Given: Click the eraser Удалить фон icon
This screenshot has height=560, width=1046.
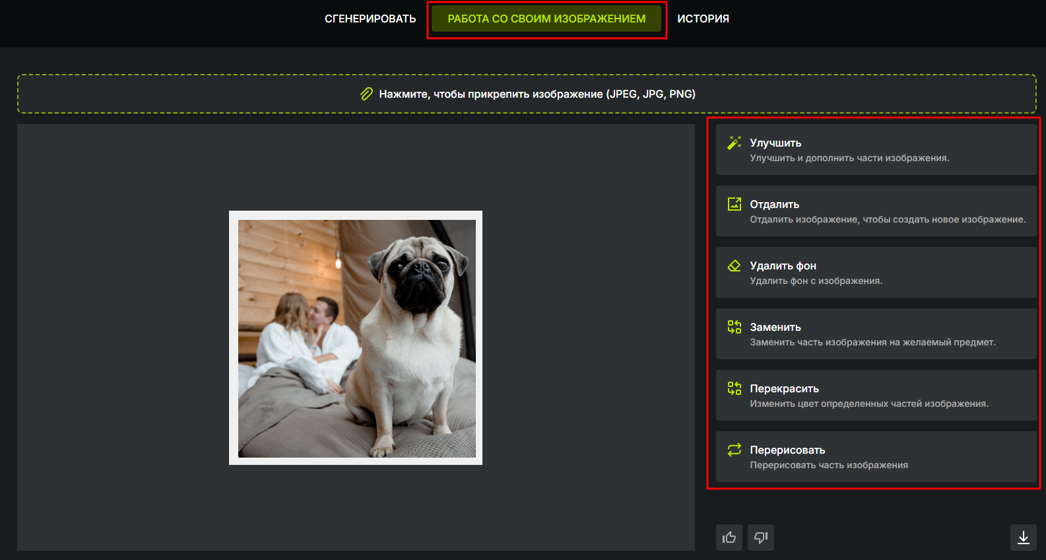Looking at the screenshot, I should click(x=734, y=265).
